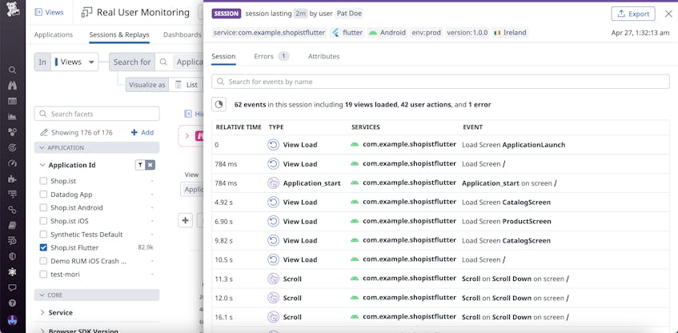
Task: Open the binoculars Watchdog sidebar icon
Action: [13, 86]
